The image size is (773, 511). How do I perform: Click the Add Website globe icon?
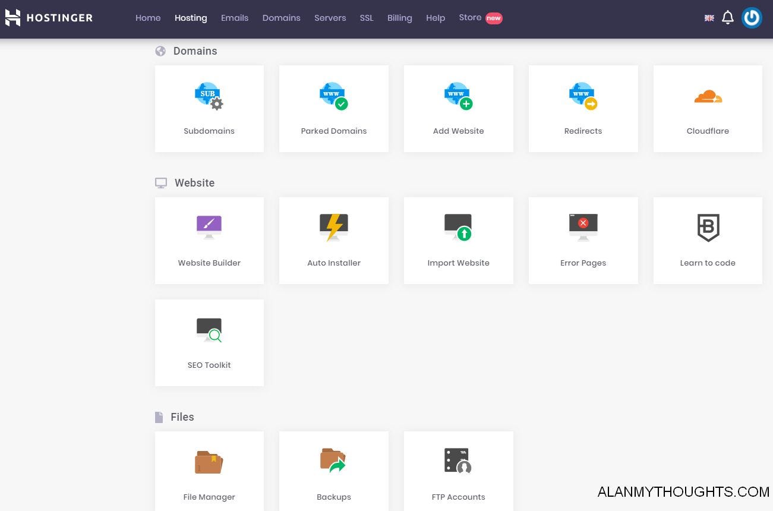point(459,96)
